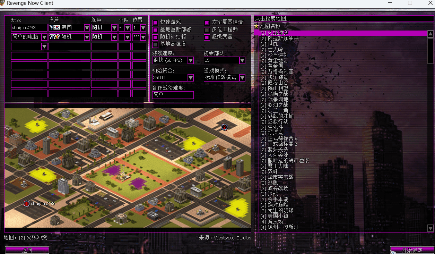
Task: Toggle the 超级武器 checkbox
Action: click(x=207, y=37)
